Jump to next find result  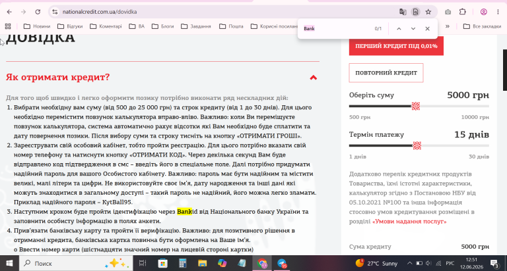[x=413, y=29]
